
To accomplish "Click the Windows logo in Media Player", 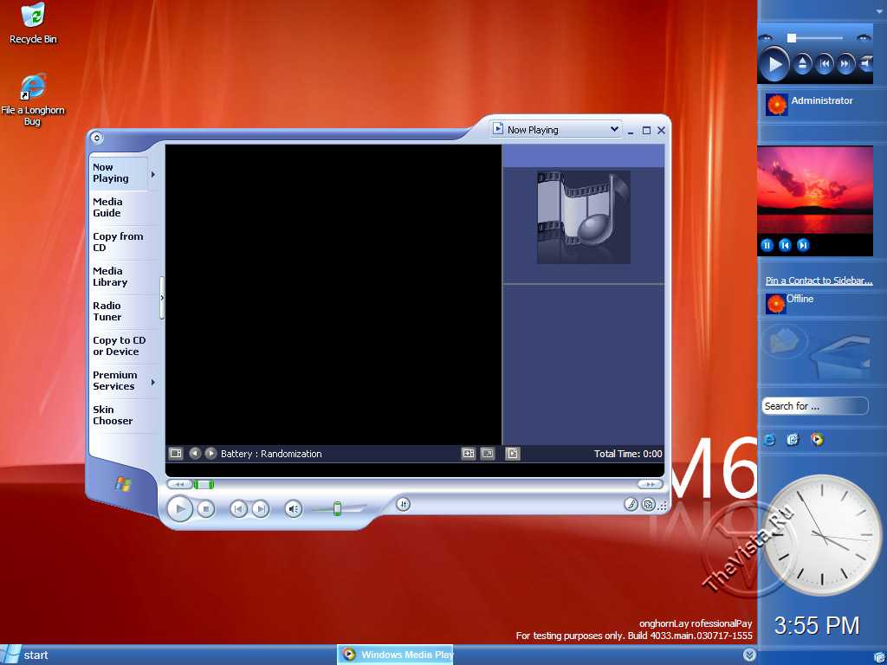I will tap(123, 483).
